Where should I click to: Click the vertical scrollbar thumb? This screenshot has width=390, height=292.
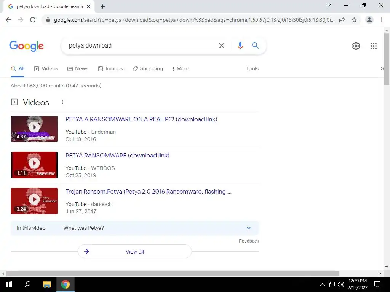(387, 59)
